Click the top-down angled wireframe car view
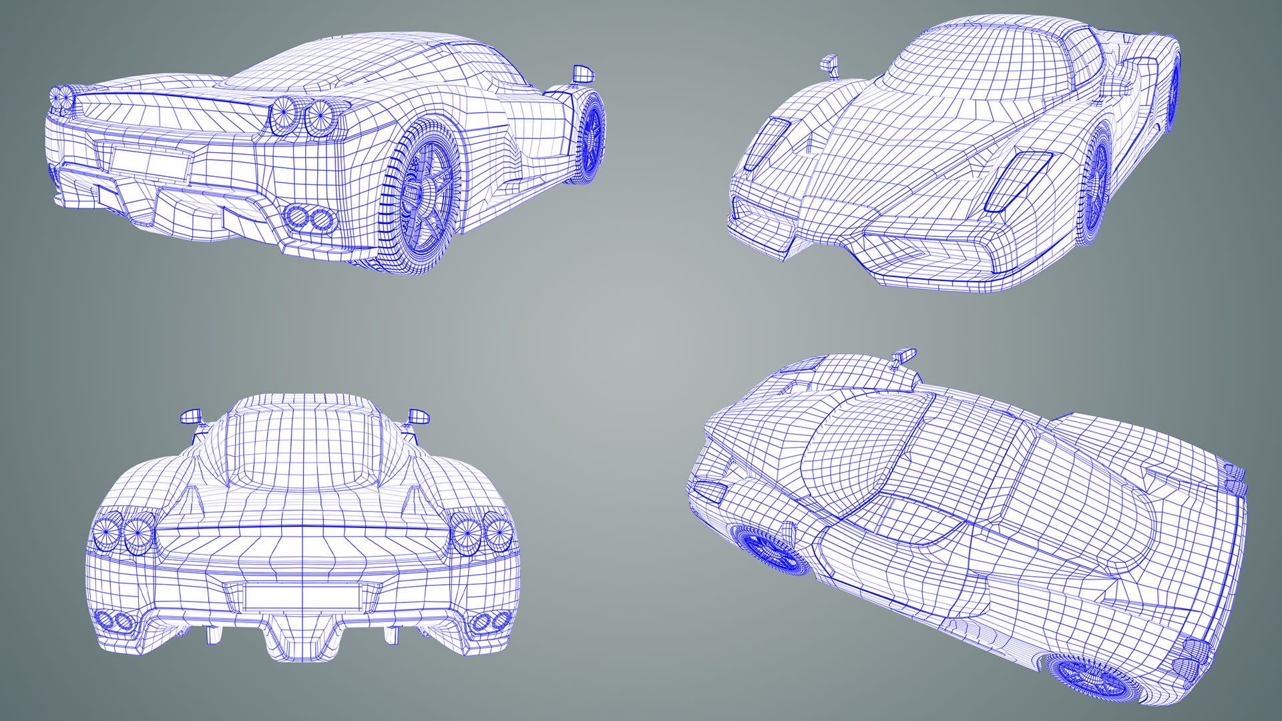 968,527
